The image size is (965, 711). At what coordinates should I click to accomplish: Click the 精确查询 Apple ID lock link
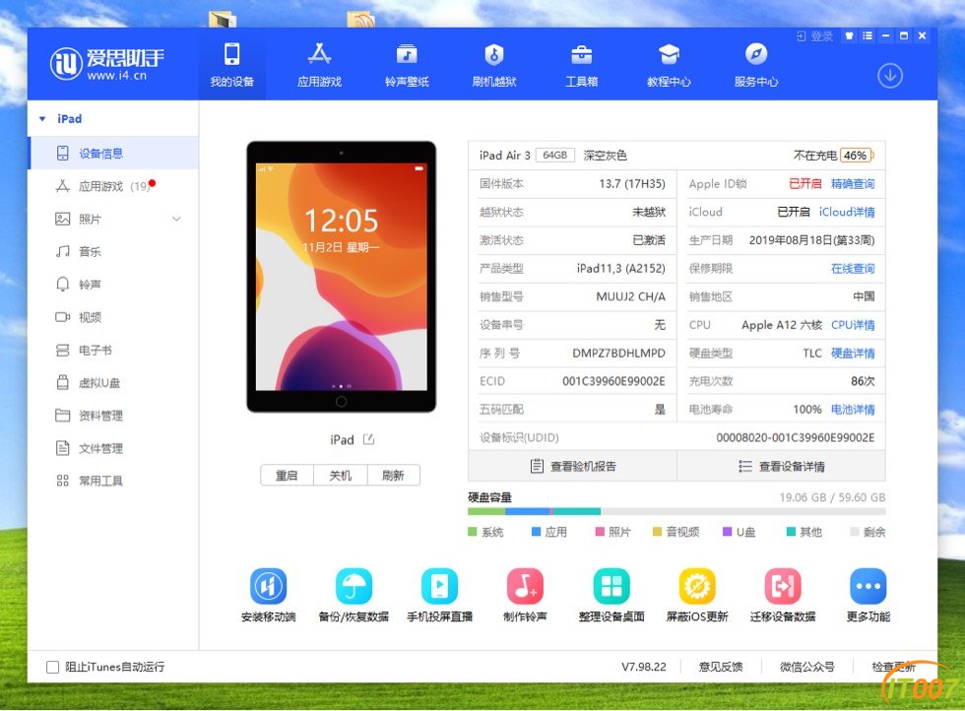coord(853,183)
